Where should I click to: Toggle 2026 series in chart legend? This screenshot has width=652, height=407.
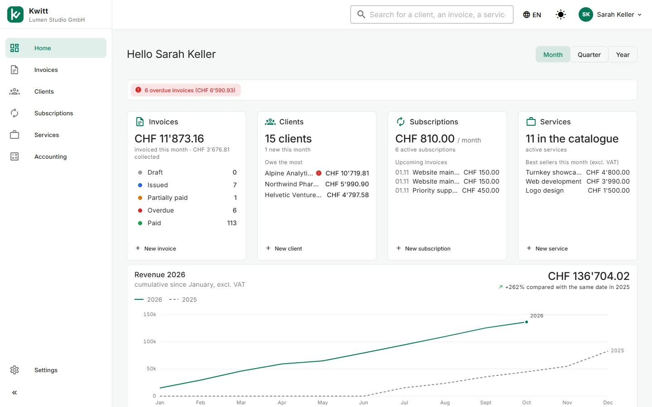pyautogui.click(x=148, y=299)
